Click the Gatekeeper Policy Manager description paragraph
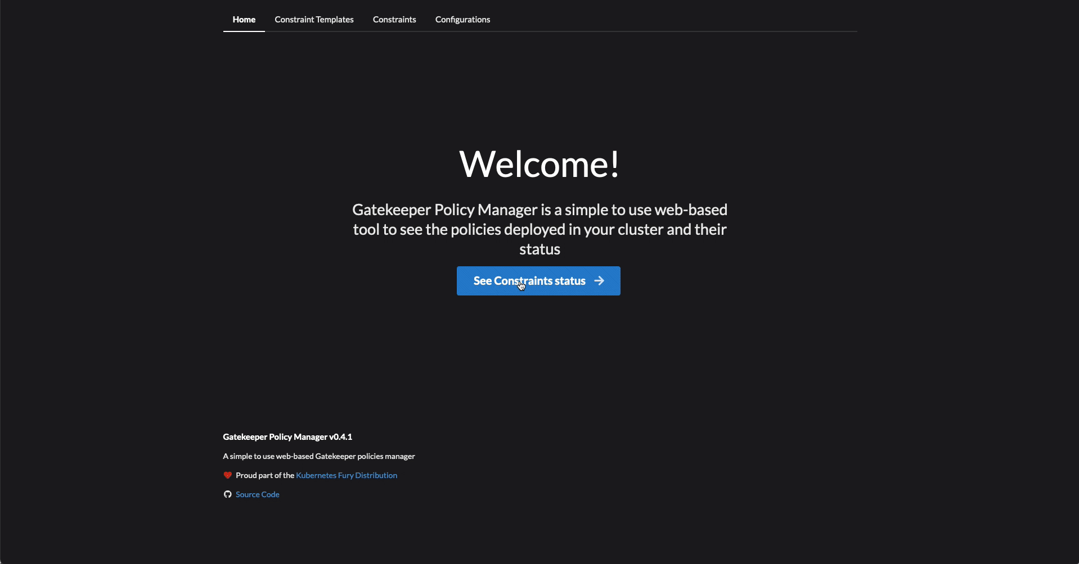Image resolution: width=1079 pixels, height=564 pixels. click(x=539, y=229)
